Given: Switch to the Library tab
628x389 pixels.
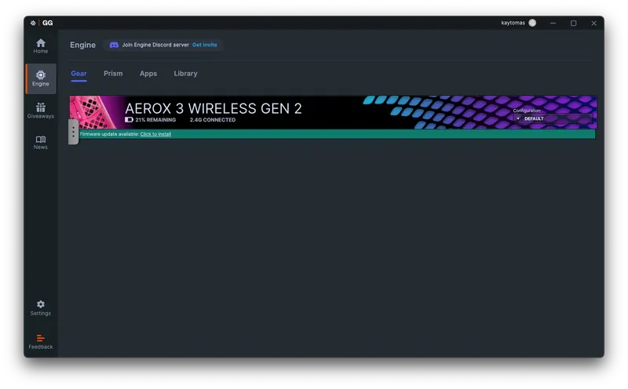Looking at the screenshot, I should point(185,74).
